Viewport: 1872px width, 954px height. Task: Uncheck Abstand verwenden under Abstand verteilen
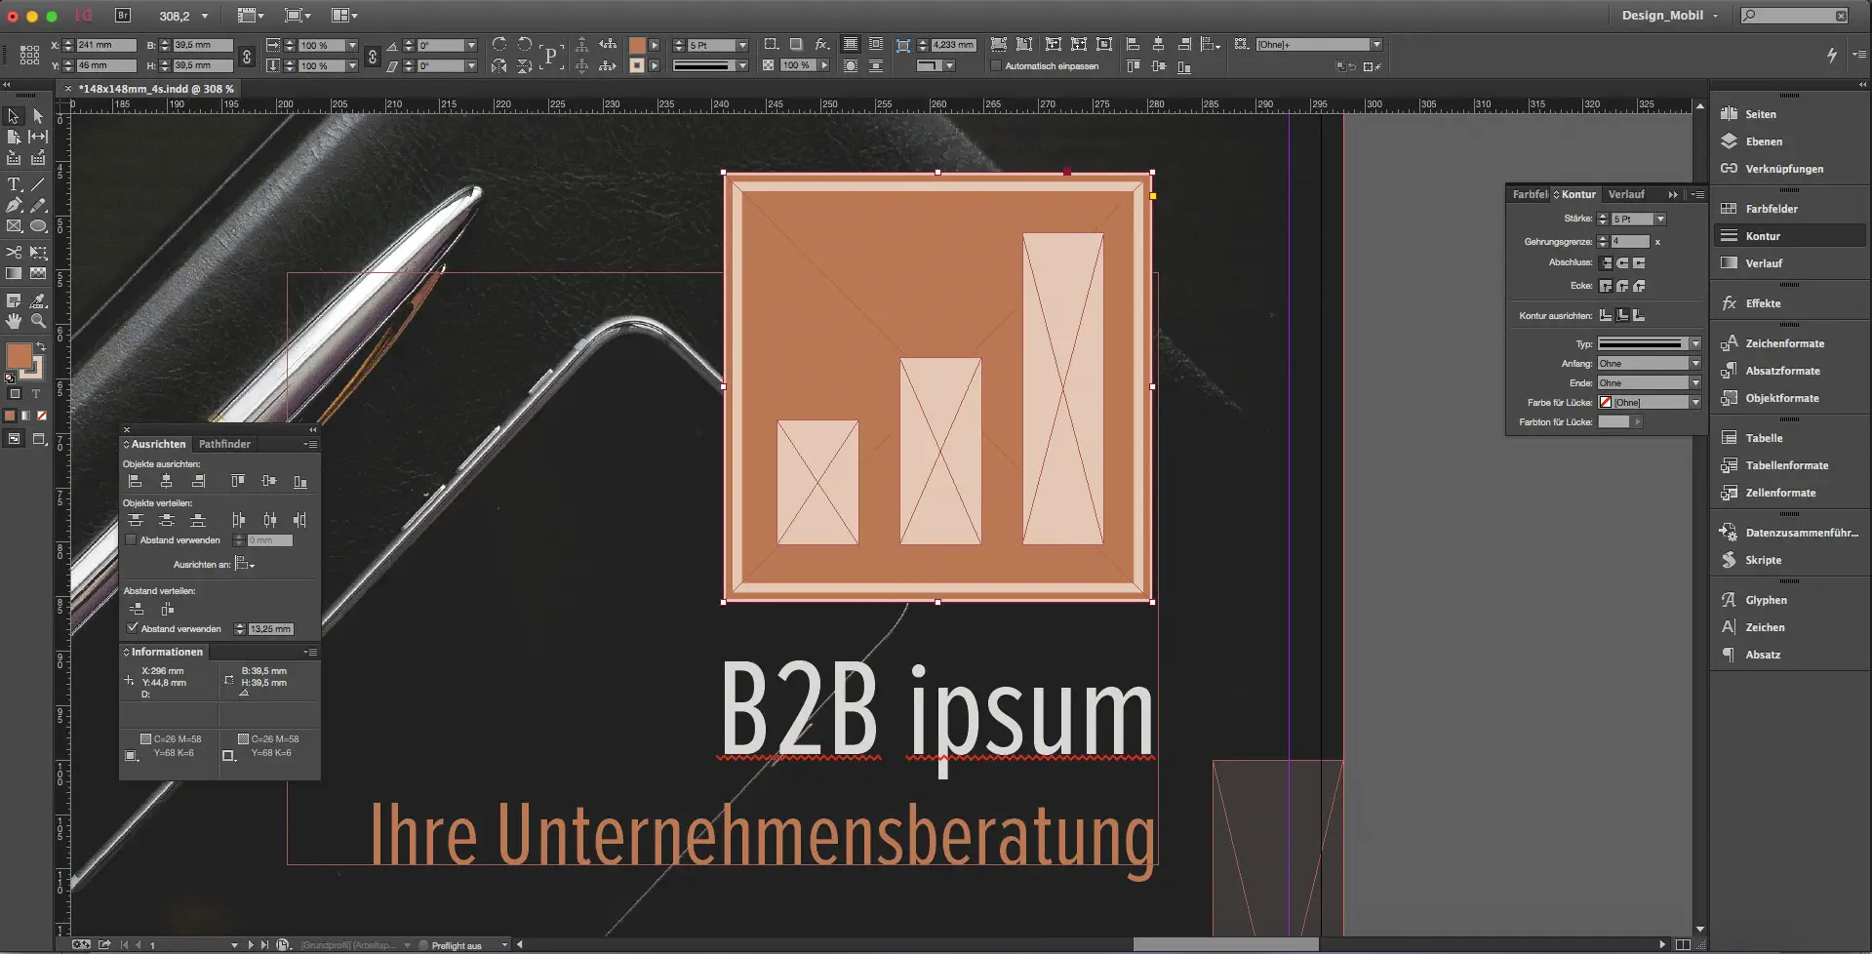coord(133,628)
